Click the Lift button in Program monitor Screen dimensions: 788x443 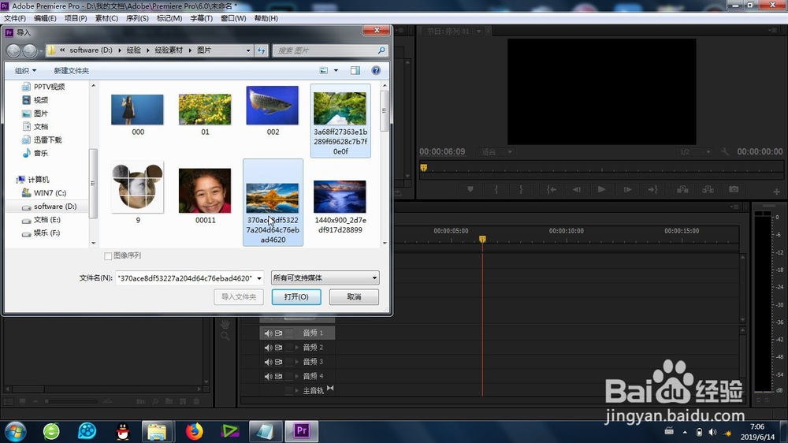(x=682, y=189)
